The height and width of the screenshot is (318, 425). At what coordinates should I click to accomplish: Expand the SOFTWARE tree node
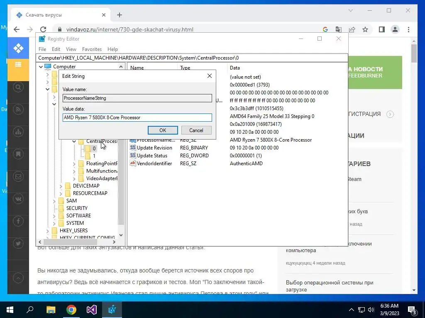click(54, 216)
